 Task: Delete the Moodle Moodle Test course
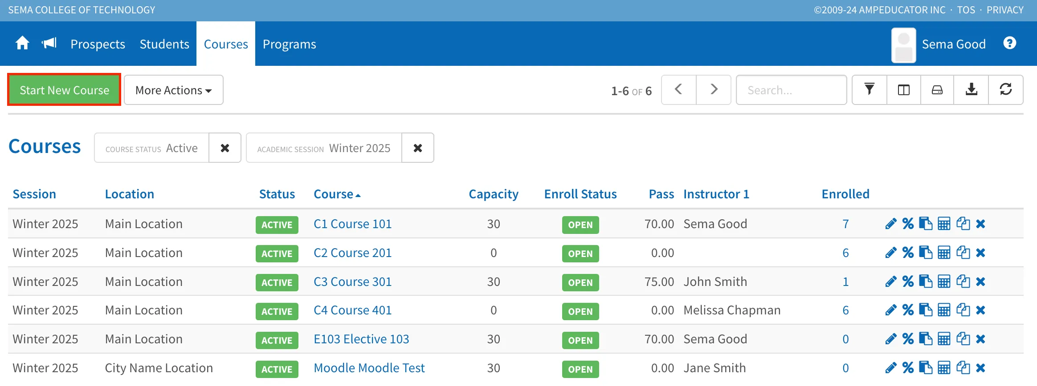980,368
